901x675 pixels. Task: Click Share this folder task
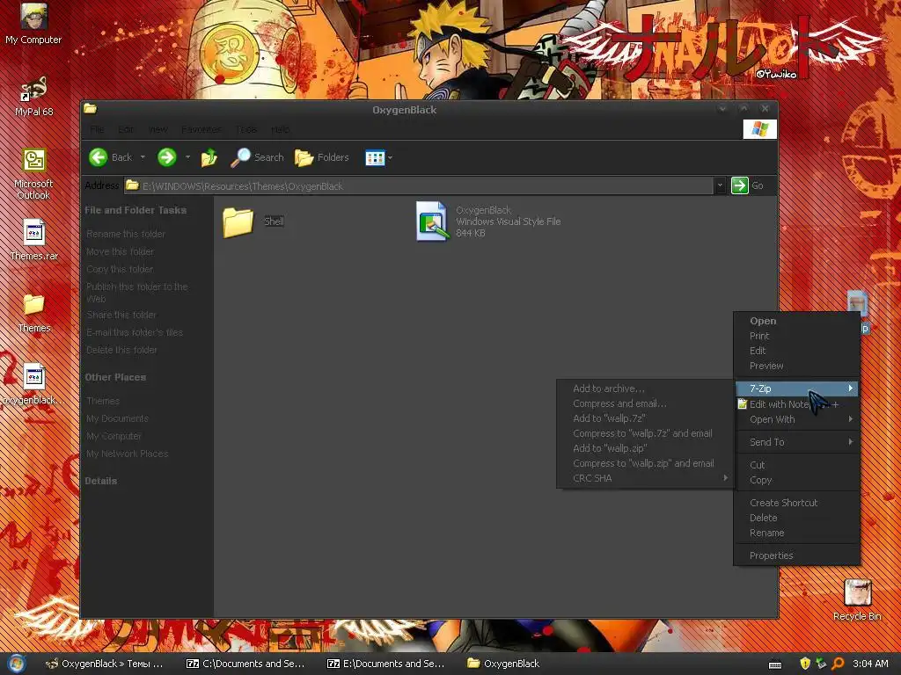click(x=121, y=315)
